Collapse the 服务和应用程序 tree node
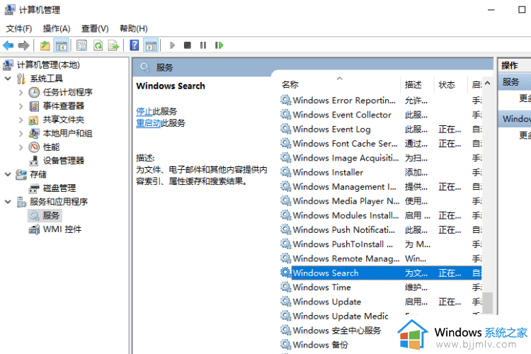The height and width of the screenshot is (354, 531). pos(8,202)
